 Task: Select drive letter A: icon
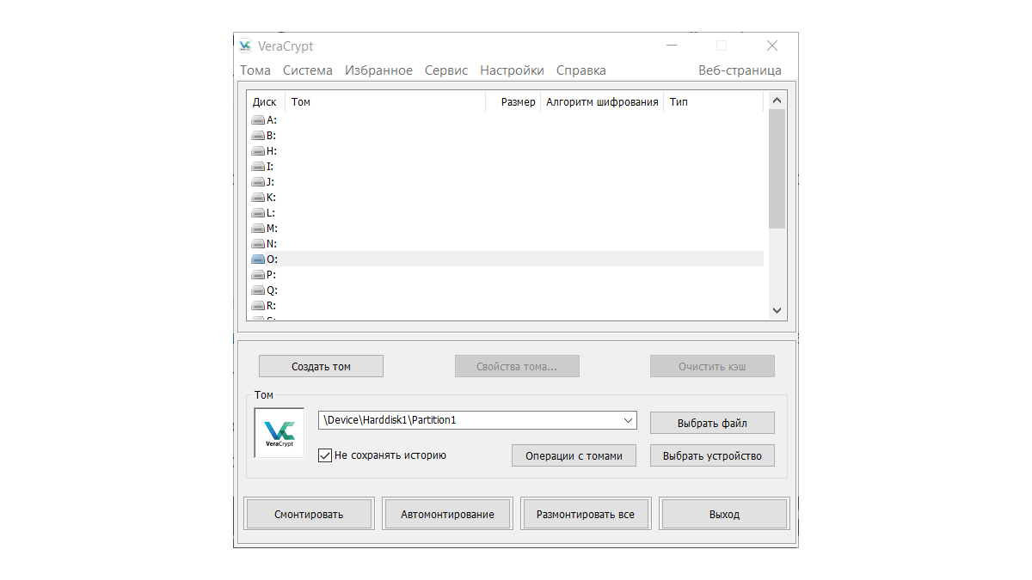coord(259,119)
